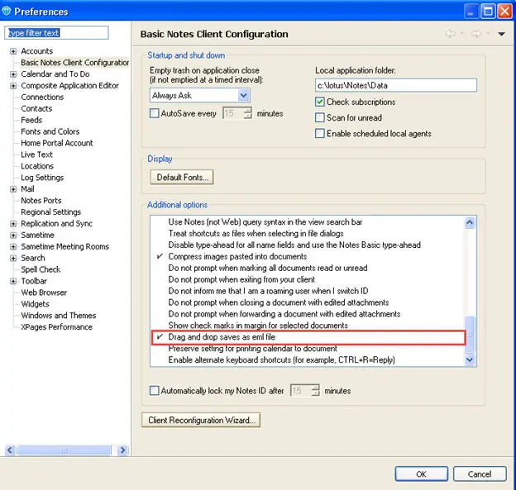Open the Client Reconfiguration Wizard... button
This screenshot has width=516, height=490.
(x=201, y=420)
